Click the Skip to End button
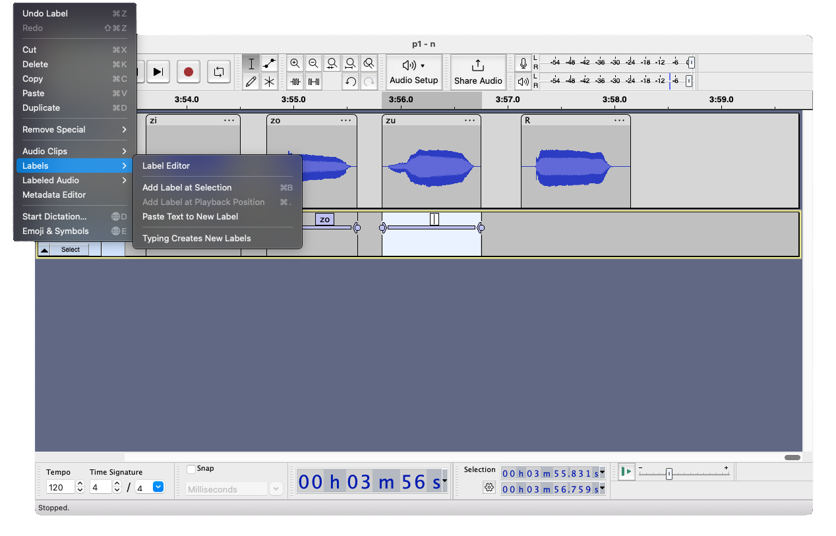This screenshot has height=536, width=836. (x=158, y=72)
